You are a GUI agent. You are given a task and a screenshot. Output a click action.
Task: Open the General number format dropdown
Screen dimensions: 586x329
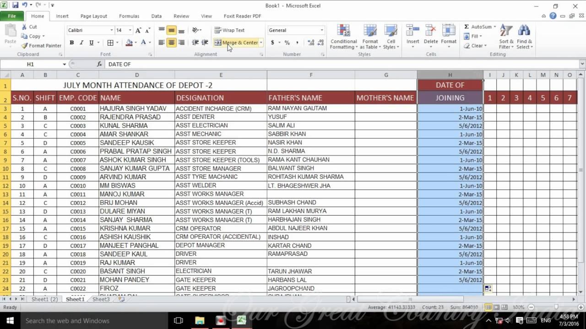pos(321,30)
